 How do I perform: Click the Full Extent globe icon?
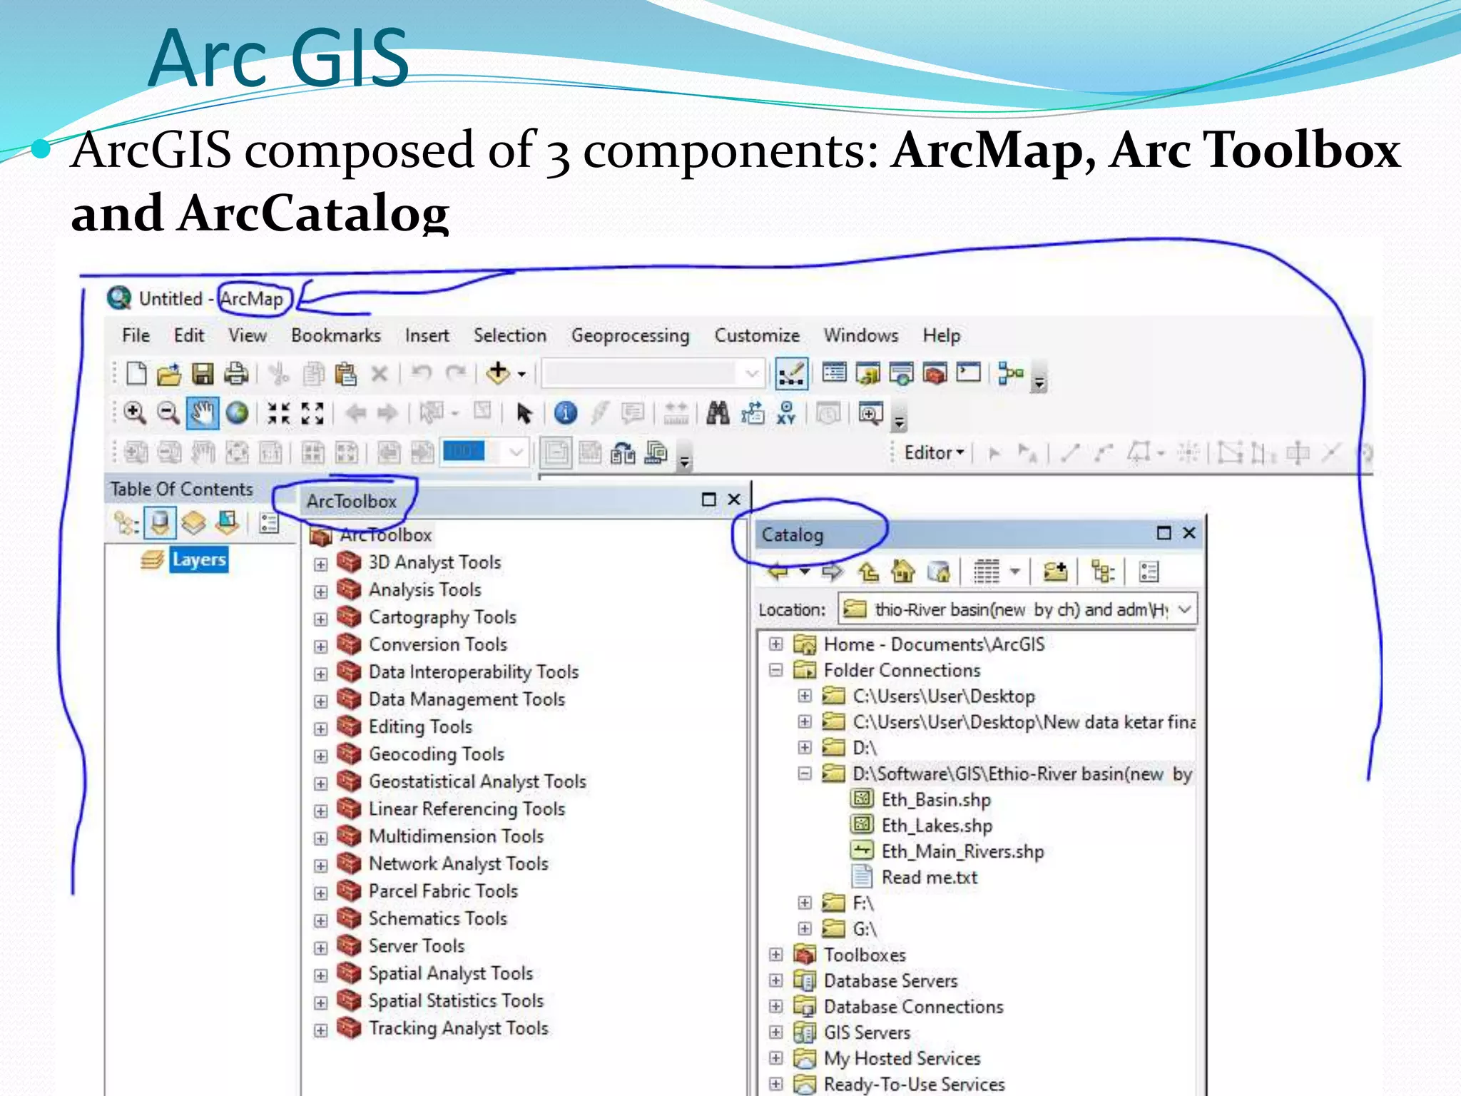[237, 413]
